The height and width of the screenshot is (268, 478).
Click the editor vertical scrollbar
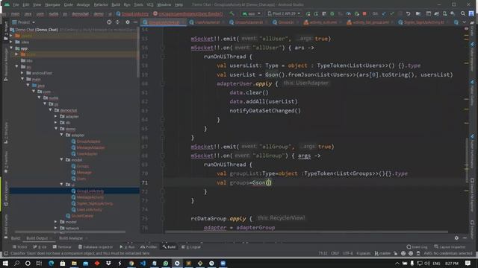point(466,160)
